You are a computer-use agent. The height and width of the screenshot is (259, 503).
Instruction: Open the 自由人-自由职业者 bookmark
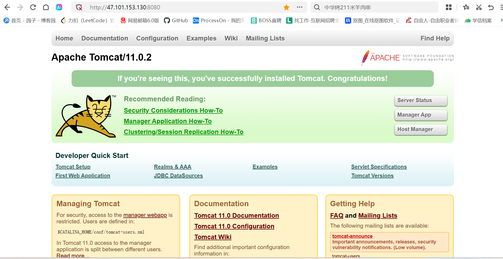(432, 20)
